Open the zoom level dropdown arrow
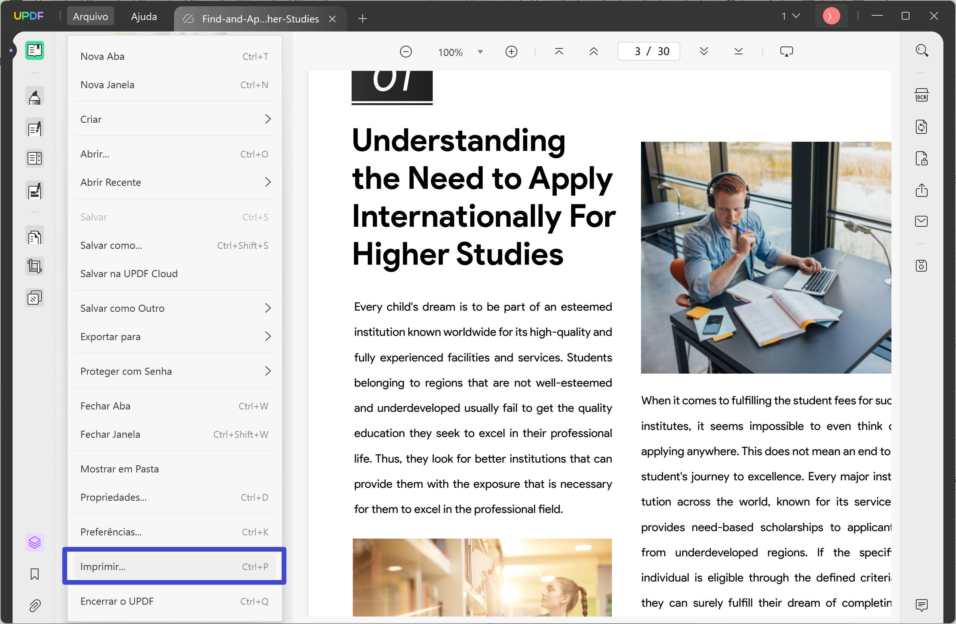 click(480, 52)
